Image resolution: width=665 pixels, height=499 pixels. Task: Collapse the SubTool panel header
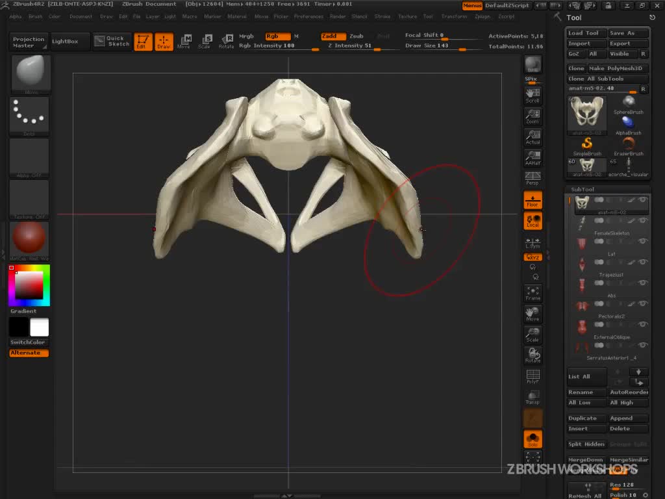pyautogui.click(x=583, y=190)
